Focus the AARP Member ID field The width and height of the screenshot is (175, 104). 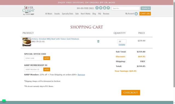[33, 69]
